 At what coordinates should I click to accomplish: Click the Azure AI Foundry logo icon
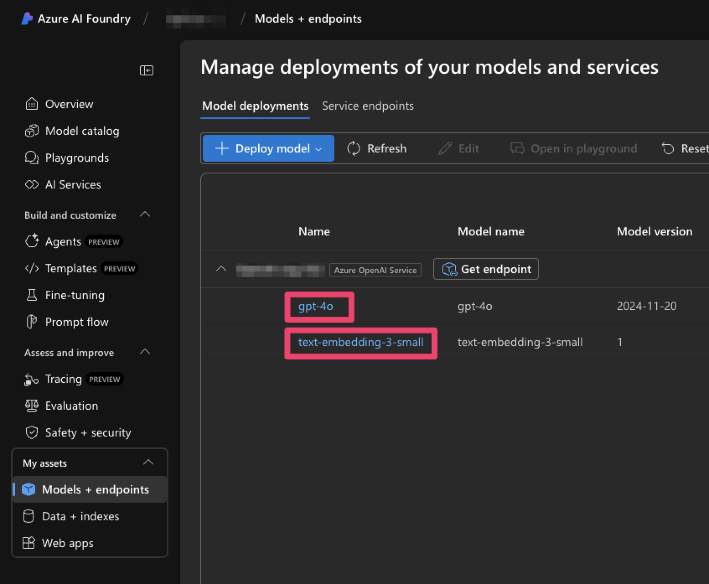pyautogui.click(x=27, y=19)
